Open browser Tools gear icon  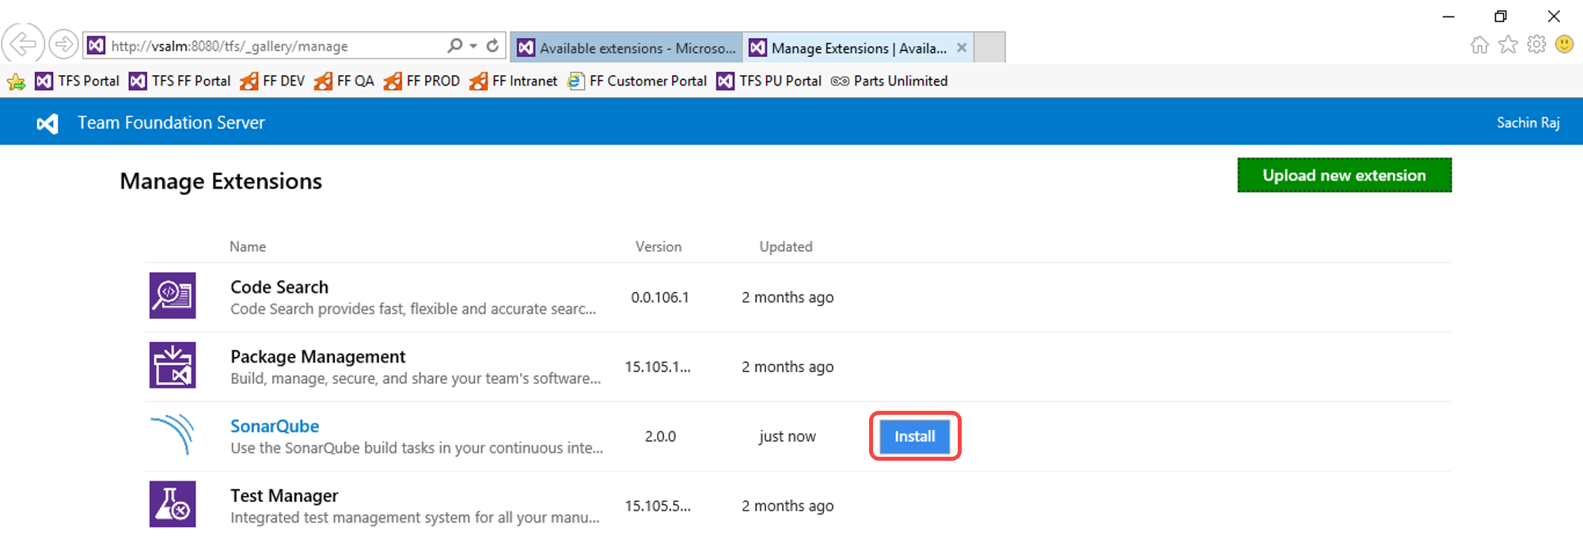1536,44
